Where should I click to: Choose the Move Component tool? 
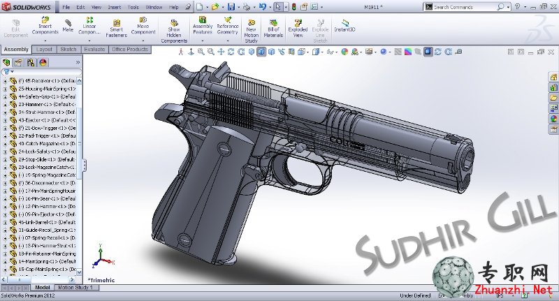pyautogui.click(x=143, y=25)
